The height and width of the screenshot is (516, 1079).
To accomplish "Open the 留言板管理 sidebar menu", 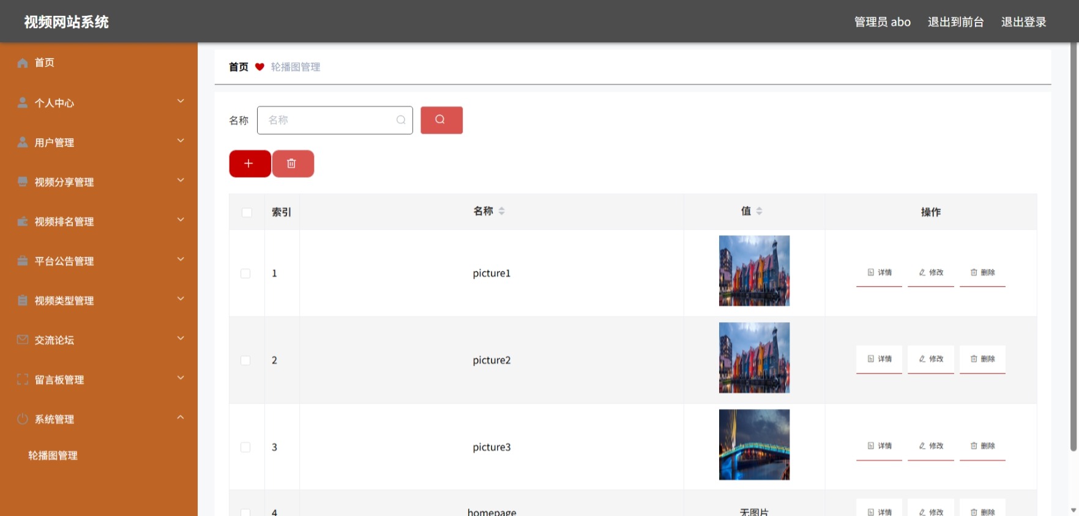I will coord(99,379).
